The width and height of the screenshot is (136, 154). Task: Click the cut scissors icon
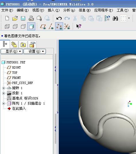75,18
